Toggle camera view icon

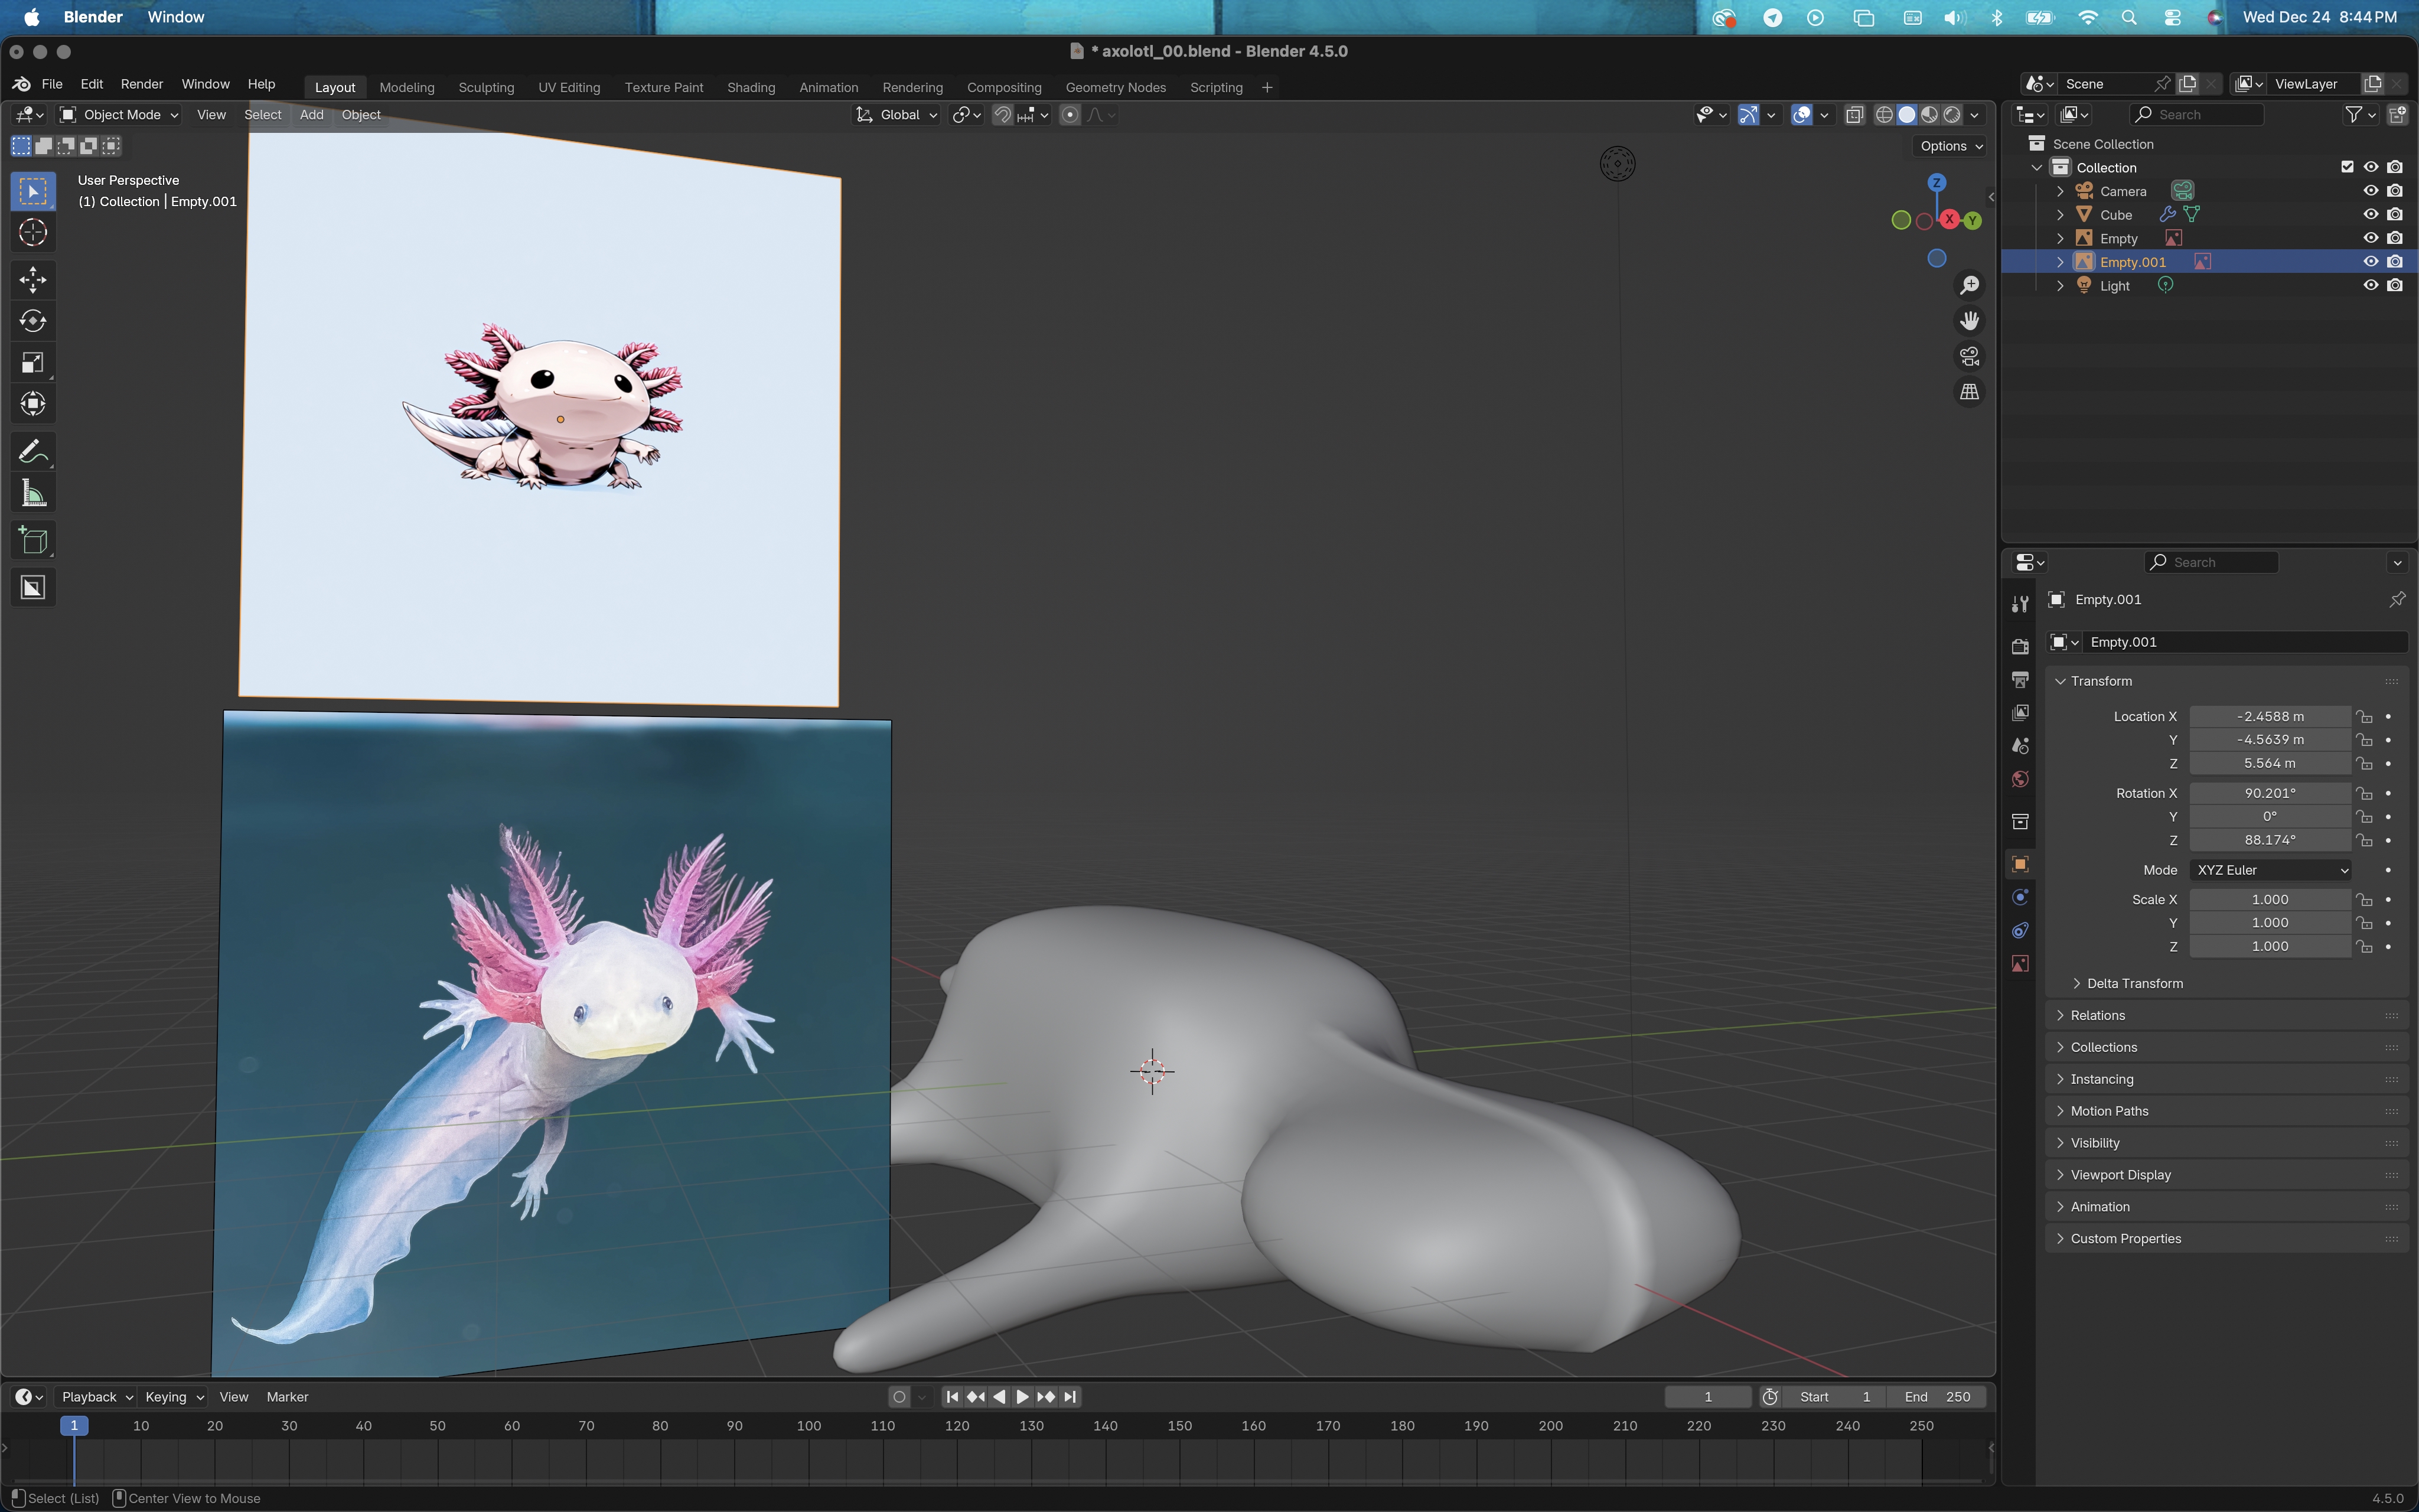tap(1969, 357)
